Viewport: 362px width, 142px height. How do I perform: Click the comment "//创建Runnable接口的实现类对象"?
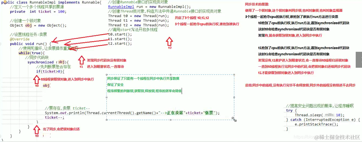pos(138,2)
